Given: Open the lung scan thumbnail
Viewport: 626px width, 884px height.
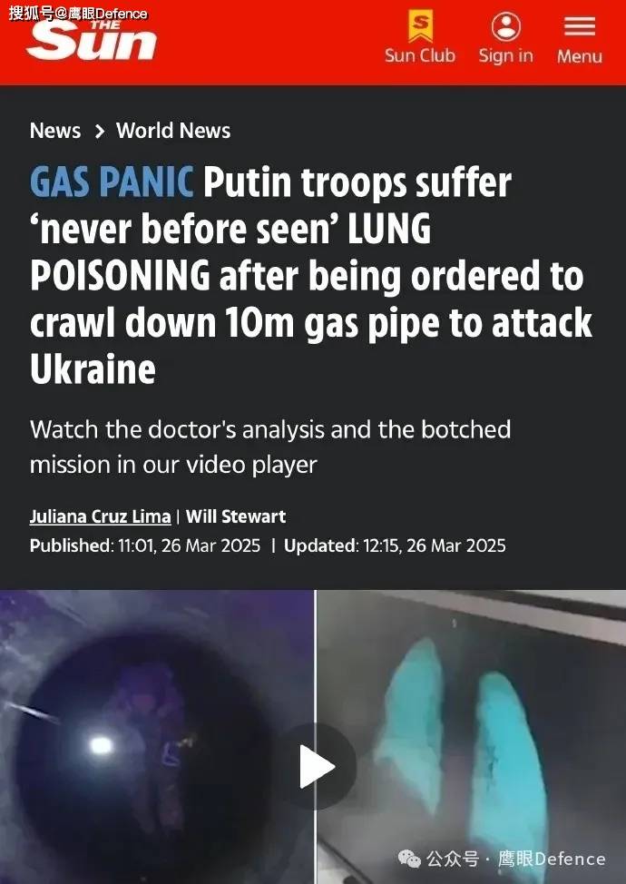Looking at the screenshot, I should tap(471, 737).
